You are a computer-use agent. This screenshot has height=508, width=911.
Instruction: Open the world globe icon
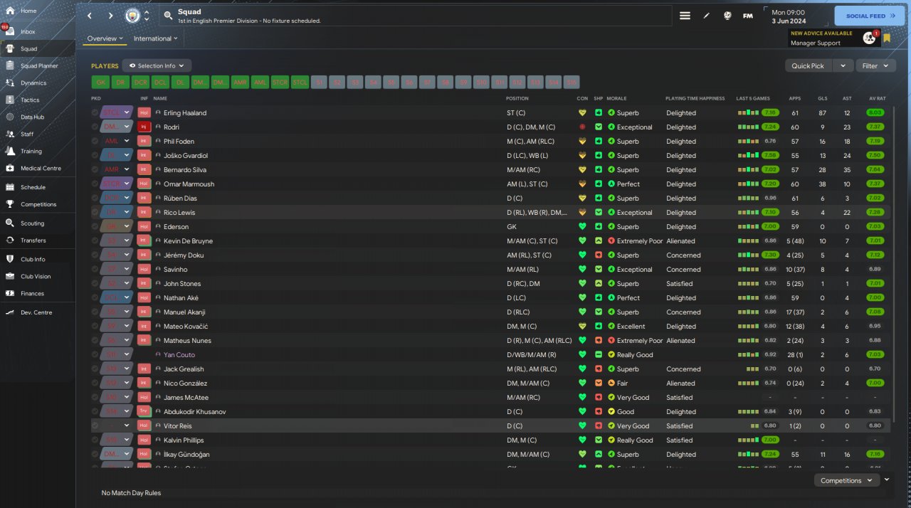pos(727,16)
